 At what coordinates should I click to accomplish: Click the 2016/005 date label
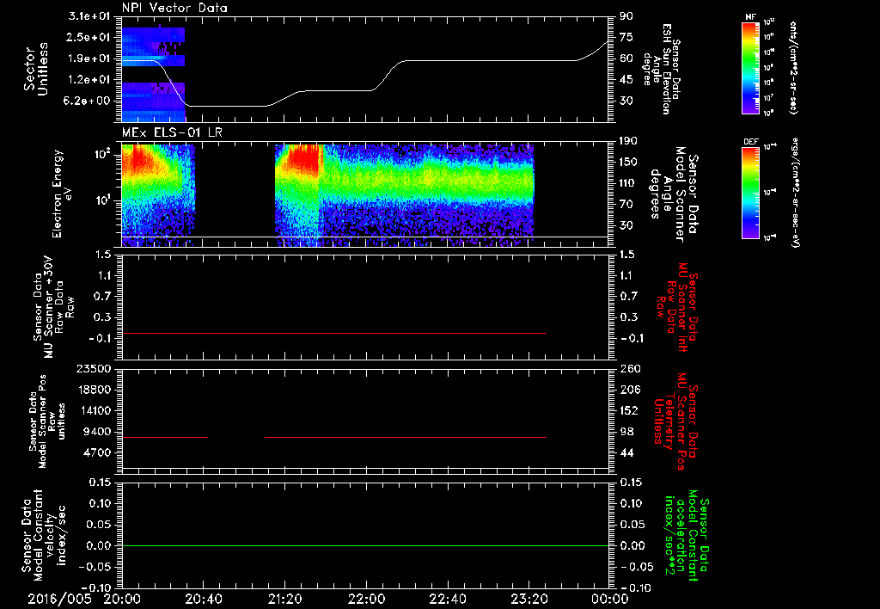pyautogui.click(x=59, y=599)
